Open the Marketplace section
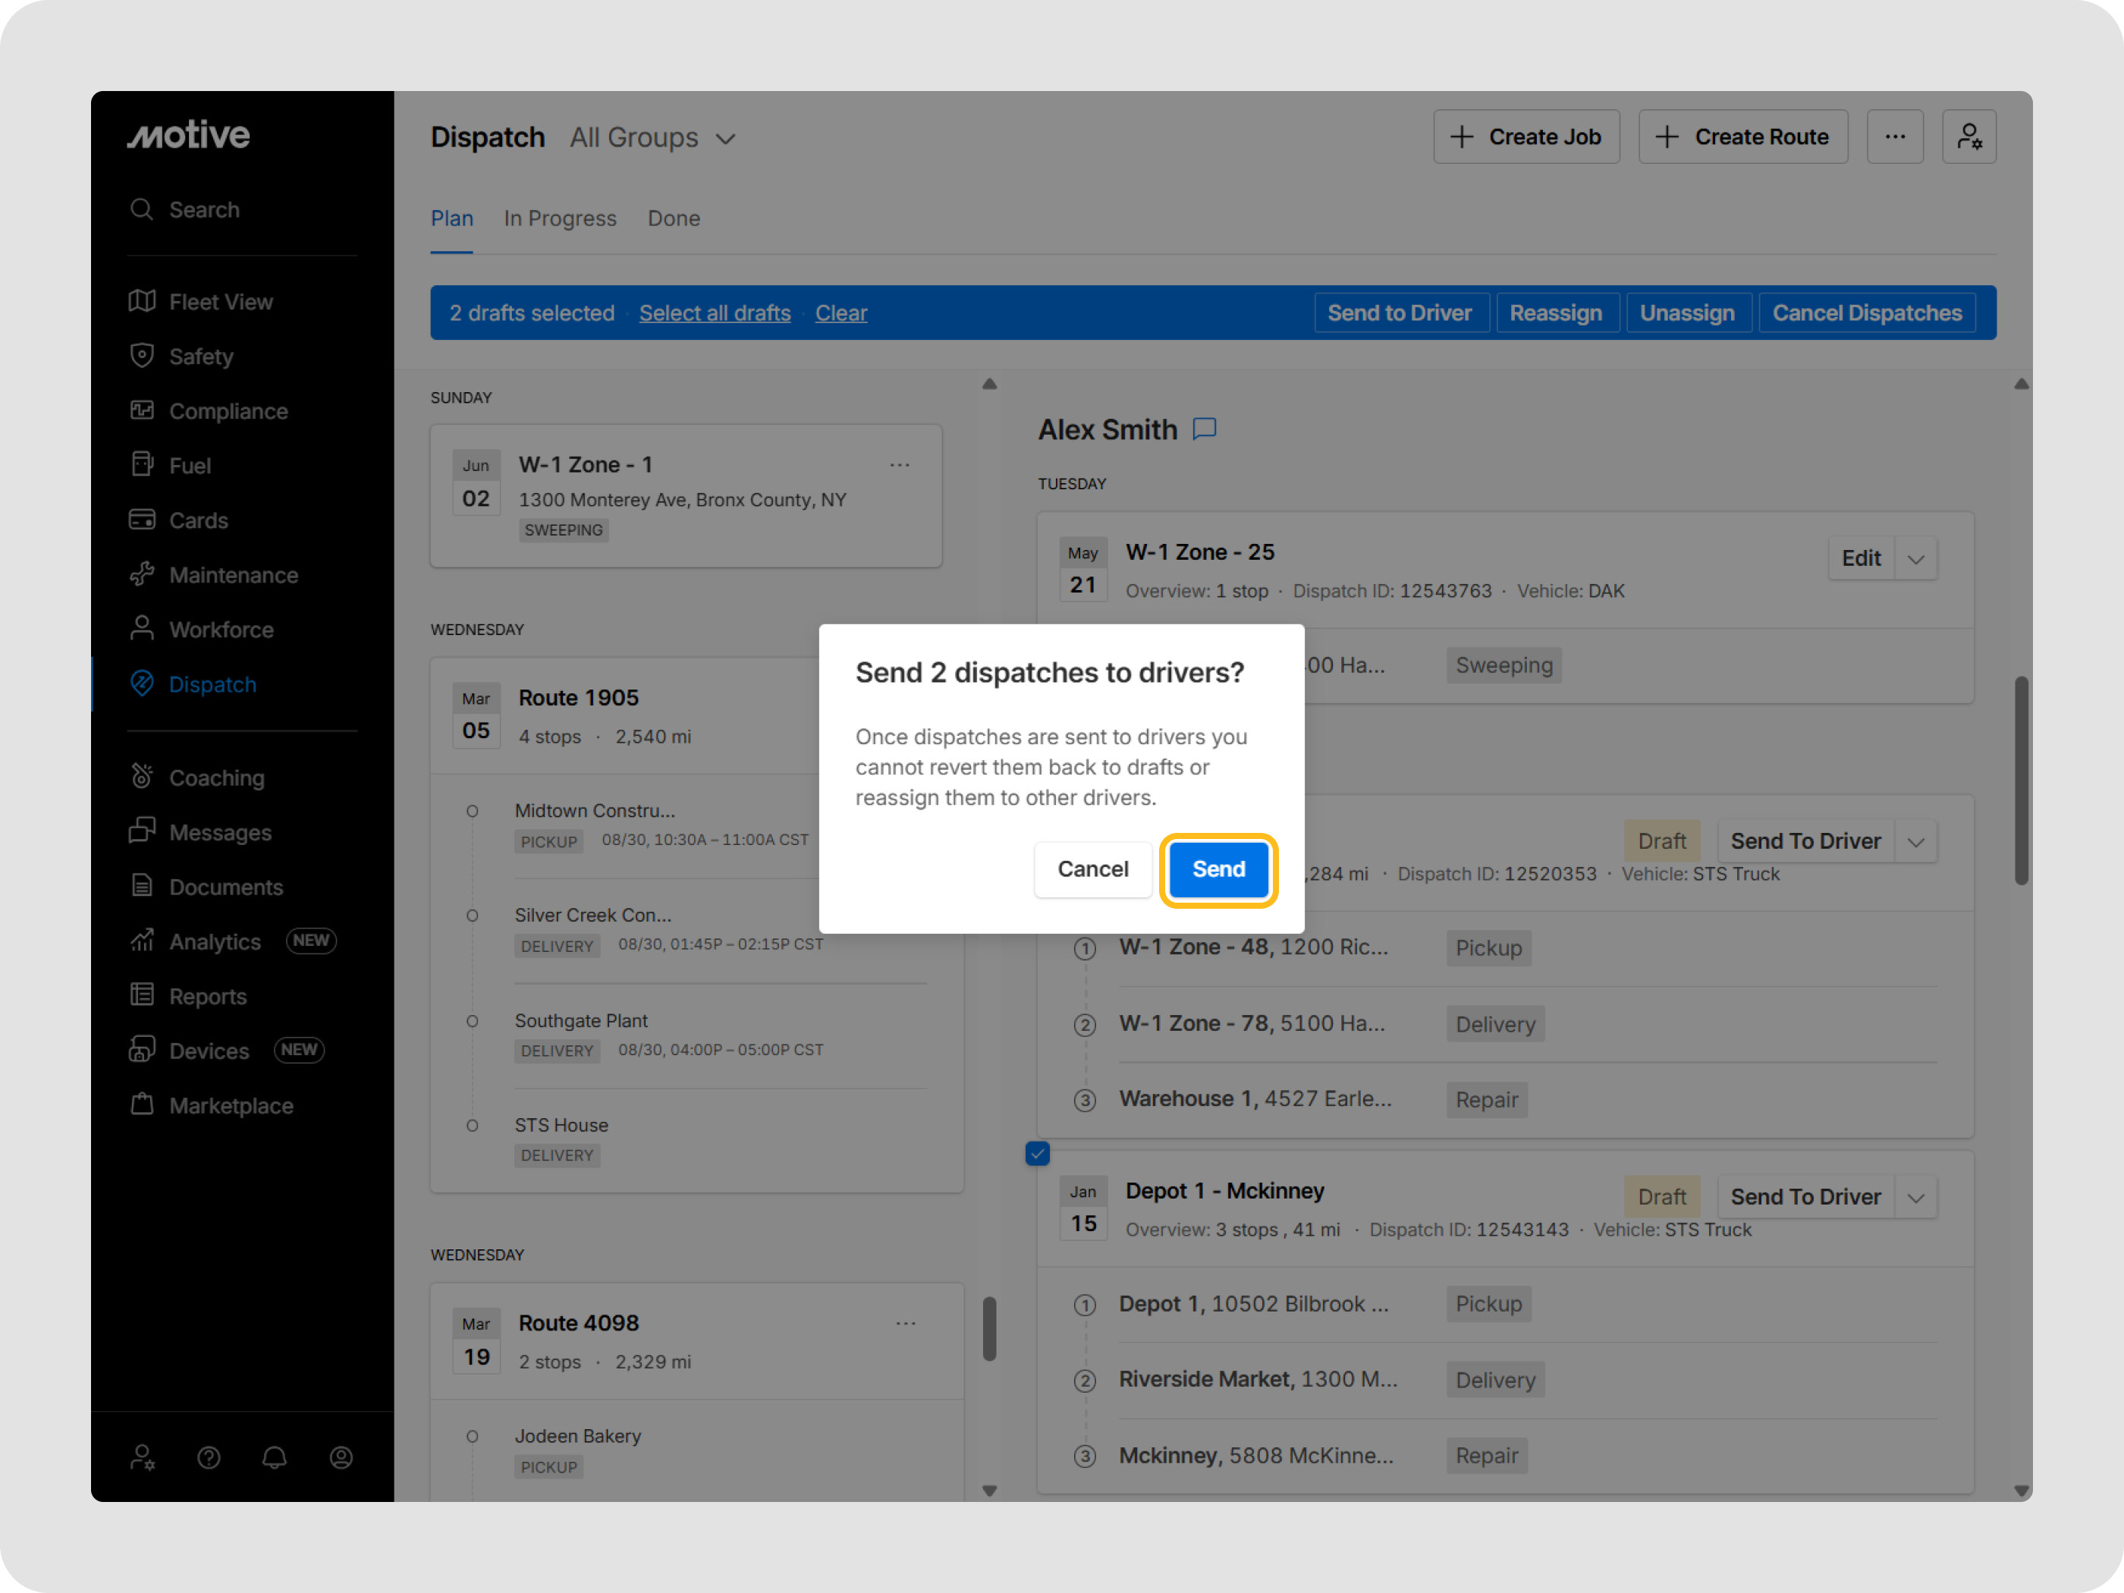This screenshot has width=2124, height=1593. point(231,1105)
